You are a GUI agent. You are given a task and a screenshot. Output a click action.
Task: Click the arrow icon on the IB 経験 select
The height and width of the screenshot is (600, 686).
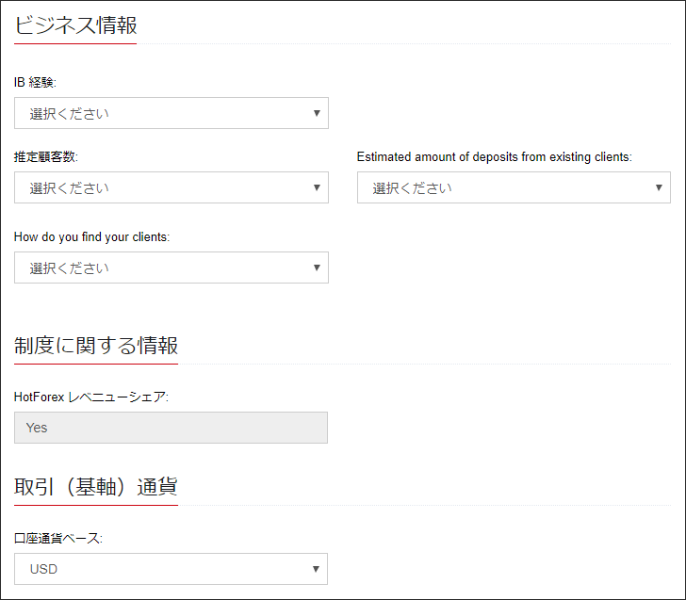click(317, 113)
